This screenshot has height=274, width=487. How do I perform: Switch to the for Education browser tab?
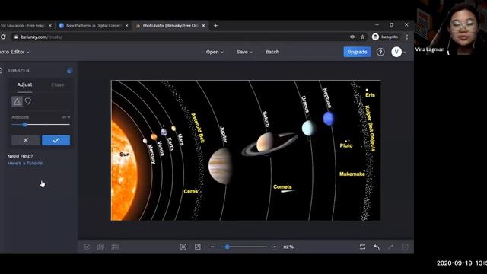(27, 25)
